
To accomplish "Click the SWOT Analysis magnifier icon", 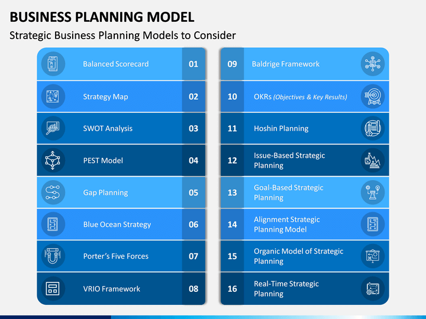I will click(53, 128).
